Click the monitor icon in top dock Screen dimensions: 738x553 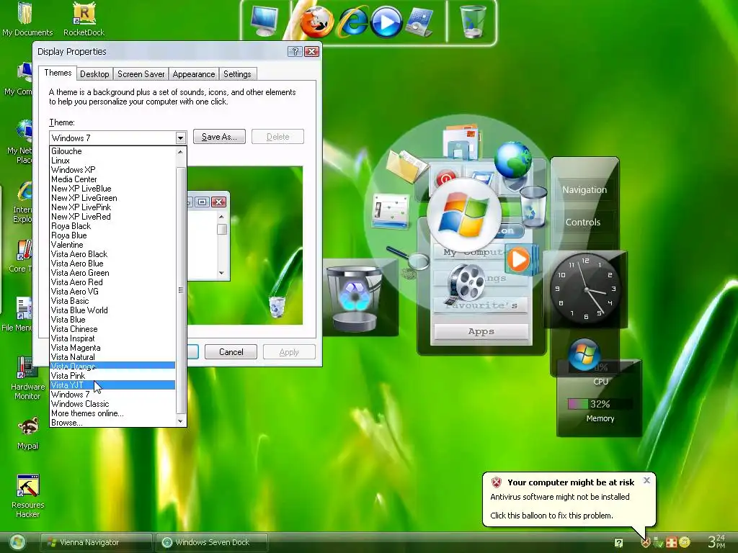pos(264,21)
